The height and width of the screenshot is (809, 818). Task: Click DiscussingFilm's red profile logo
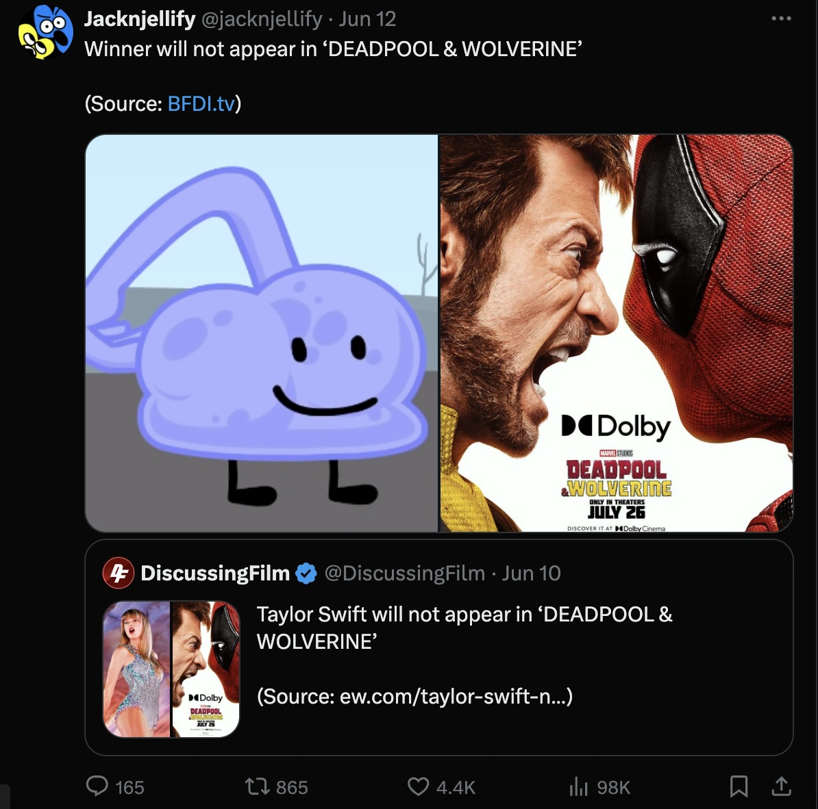tap(116, 573)
